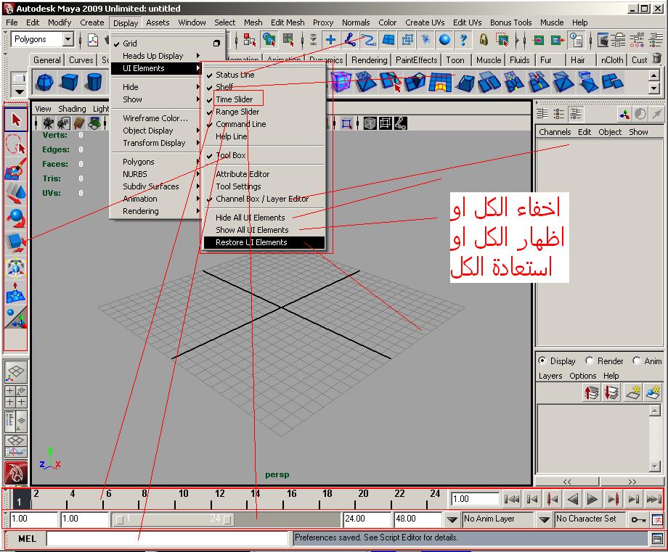Expand the Show submenu
The height and width of the screenshot is (552, 668).
[155, 99]
